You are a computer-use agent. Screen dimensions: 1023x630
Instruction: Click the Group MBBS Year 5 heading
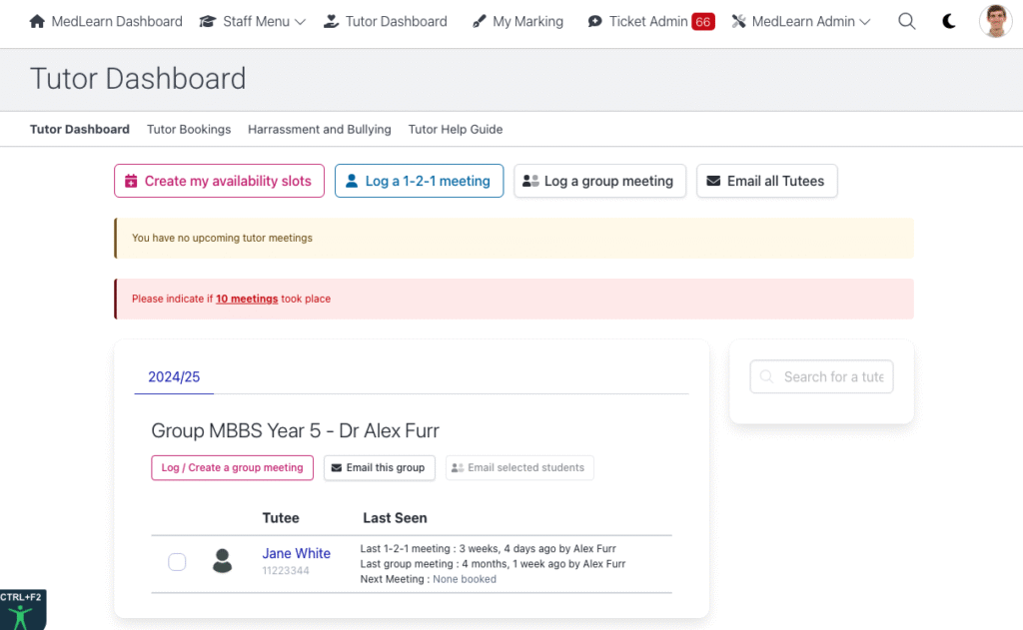point(295,430)
